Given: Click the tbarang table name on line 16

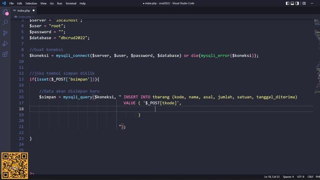Looking at the screenshot, I should [x=161, y=97].
